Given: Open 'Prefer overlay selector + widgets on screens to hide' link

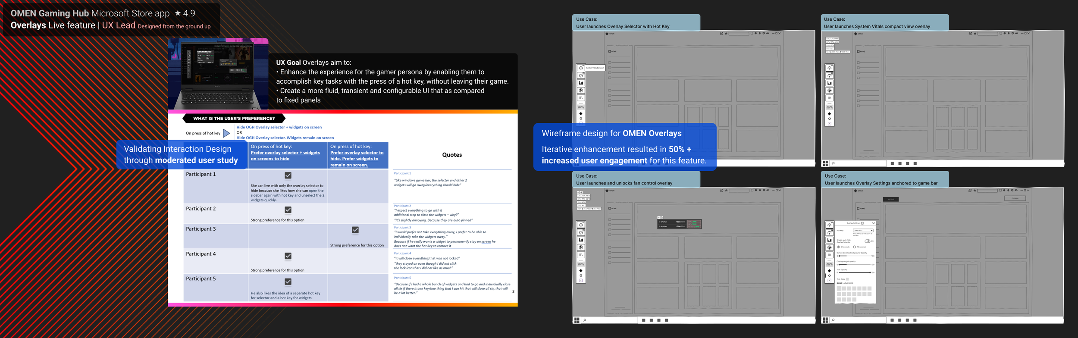Looking at the screenshot, I should 285,156.
